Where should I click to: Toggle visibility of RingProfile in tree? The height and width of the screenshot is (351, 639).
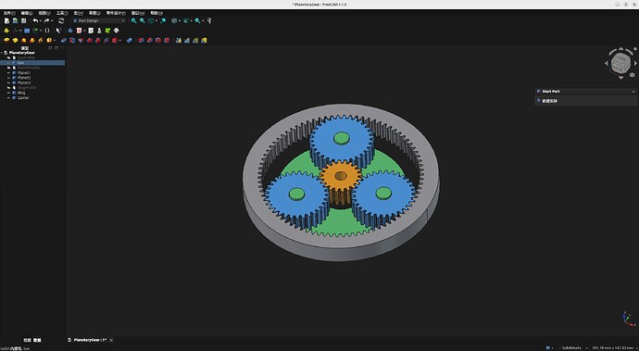point(8,88)
